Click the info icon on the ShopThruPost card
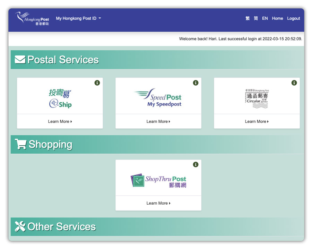Image resolution: width=312 pixels, height=248 pixels. [196, 165]
